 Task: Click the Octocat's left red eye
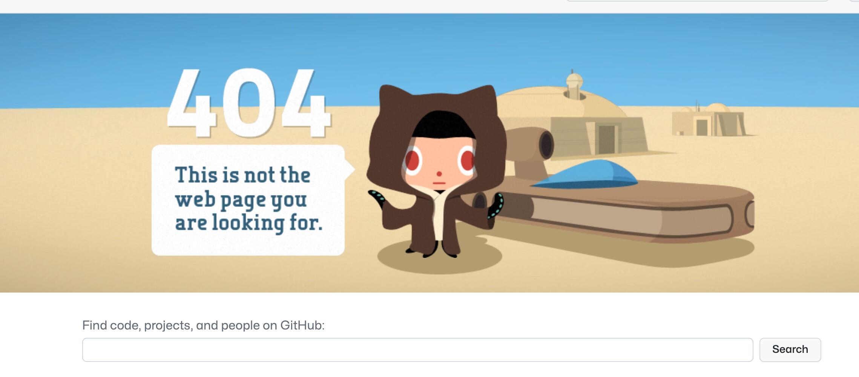tap(413, 161)
